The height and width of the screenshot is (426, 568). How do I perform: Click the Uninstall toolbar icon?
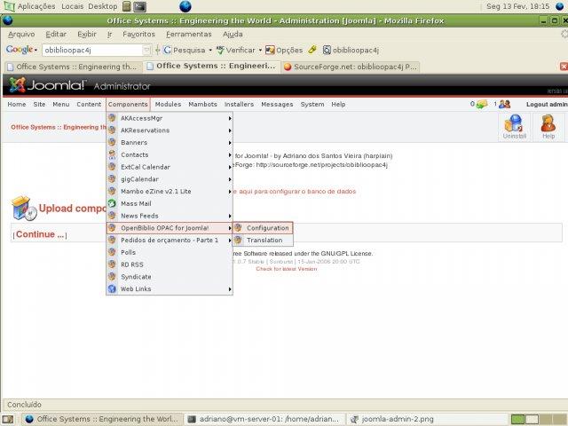[x=514, y=126]
